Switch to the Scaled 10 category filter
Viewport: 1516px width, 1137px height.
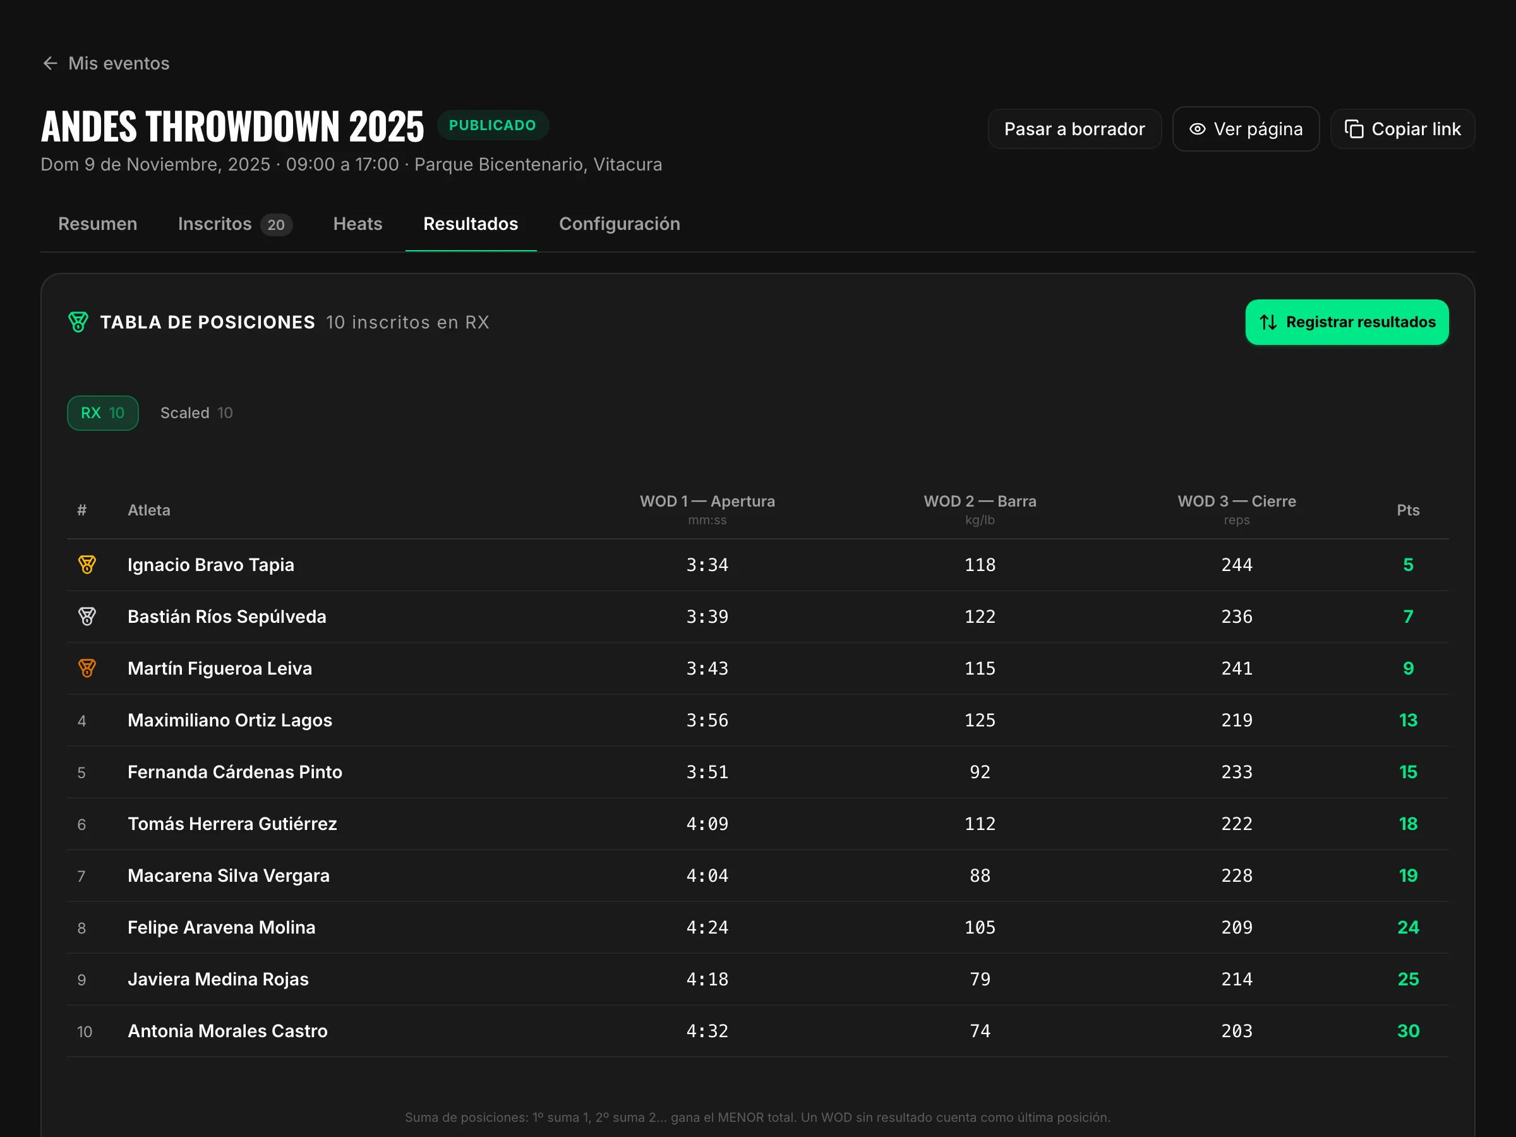click(x=196, y=413)
